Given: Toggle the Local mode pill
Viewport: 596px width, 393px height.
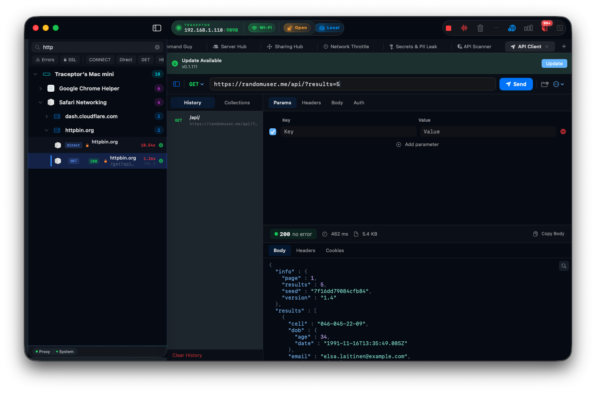Looking at the screenshot, I should [329, 28].
